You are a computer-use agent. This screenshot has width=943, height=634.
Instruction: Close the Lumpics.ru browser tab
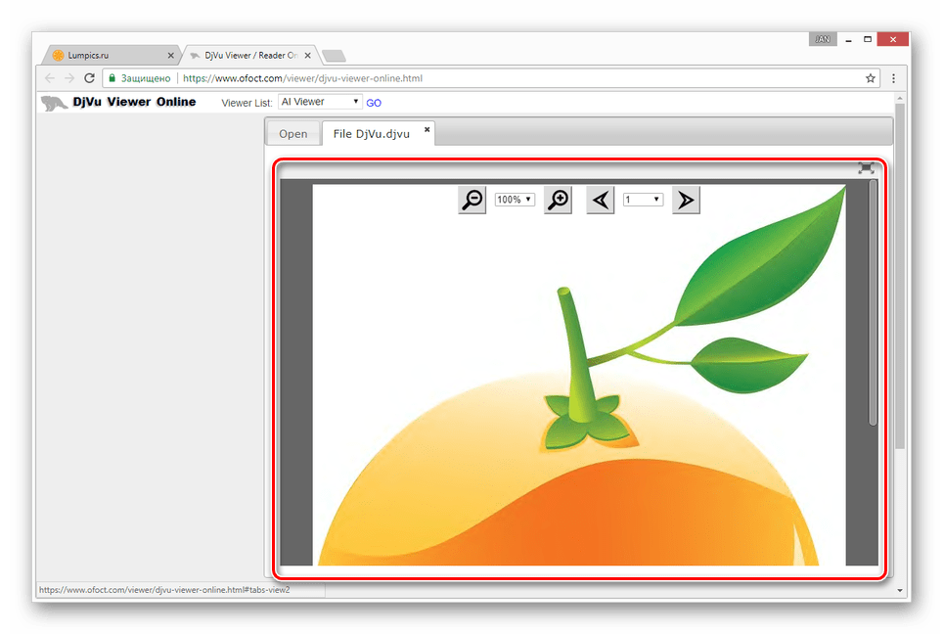171,56
